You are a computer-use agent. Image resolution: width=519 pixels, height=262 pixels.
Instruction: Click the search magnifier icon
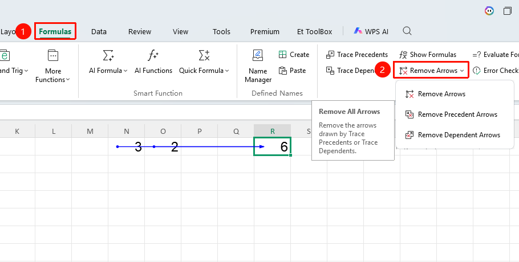pos(407,31)
